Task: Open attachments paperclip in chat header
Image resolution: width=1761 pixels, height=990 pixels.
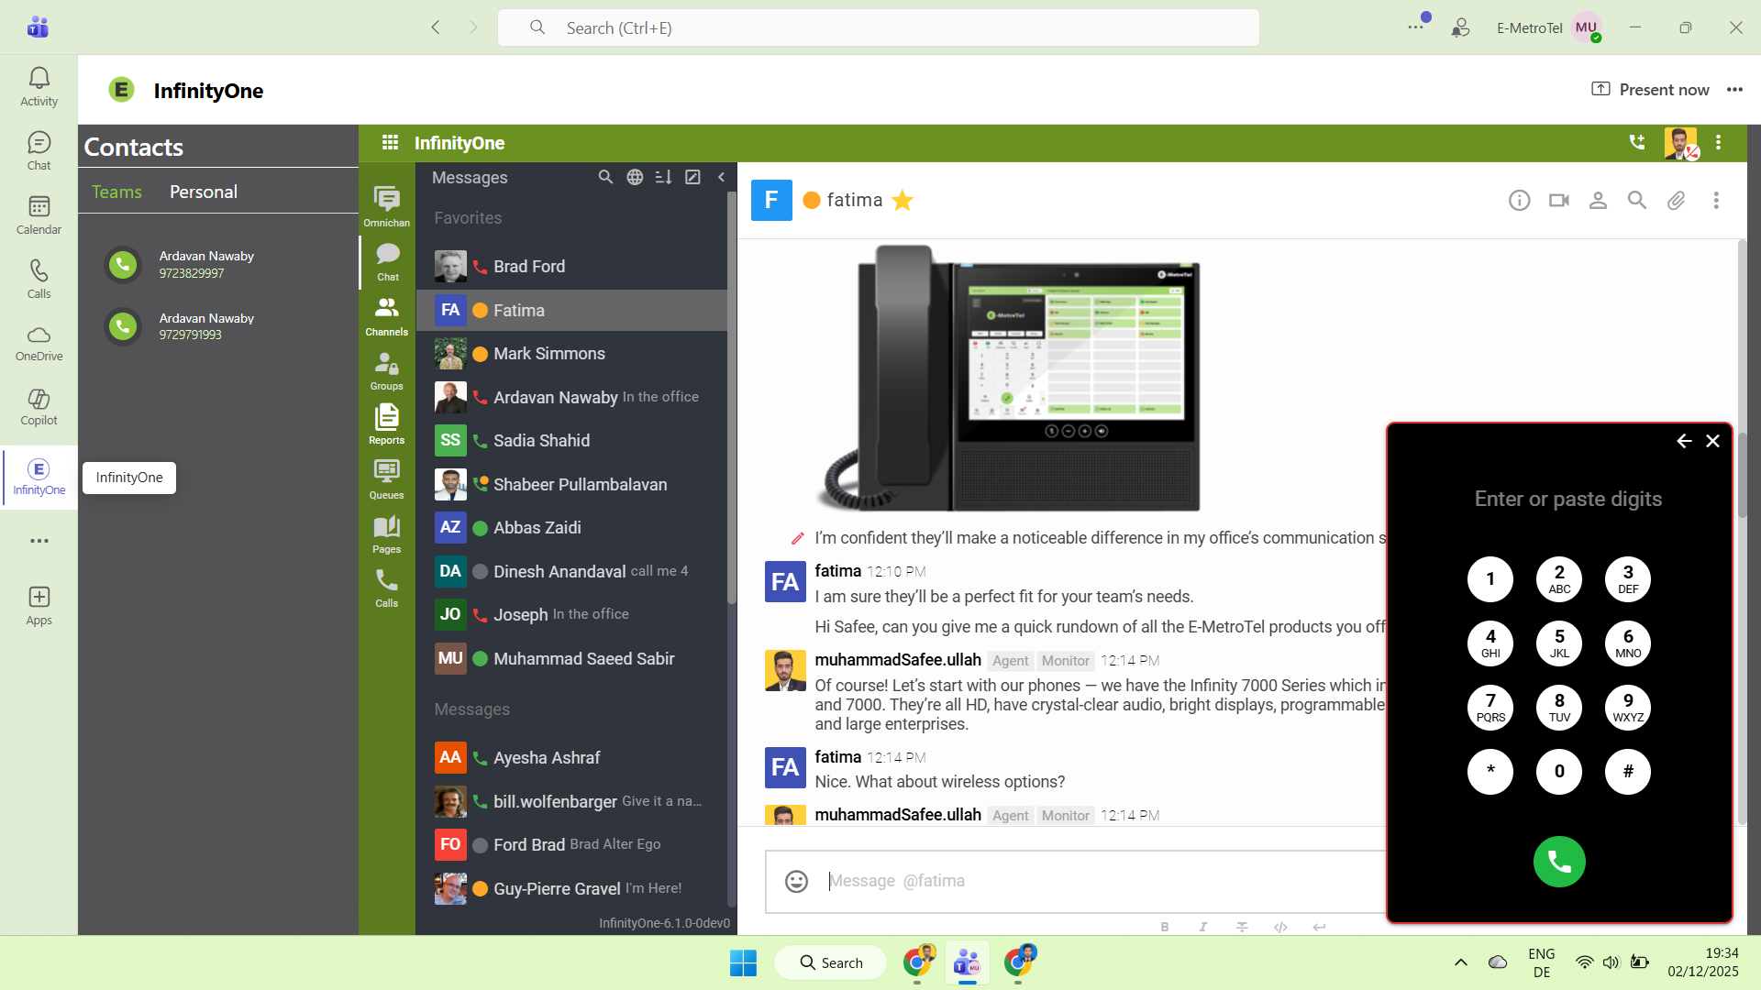Action: point(1677,200)
